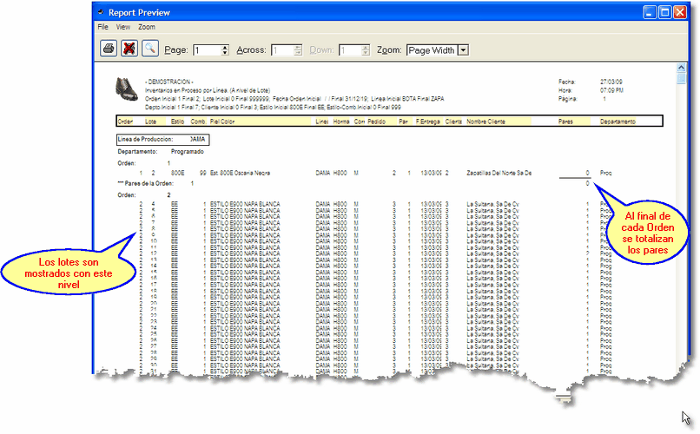The image size is (700, 434).
Task: Maximize the Report Preview window
Action: click(665, 13)
